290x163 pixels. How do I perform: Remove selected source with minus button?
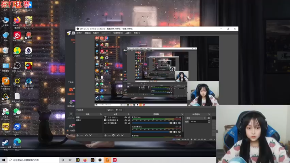click(x=109, y=135)
